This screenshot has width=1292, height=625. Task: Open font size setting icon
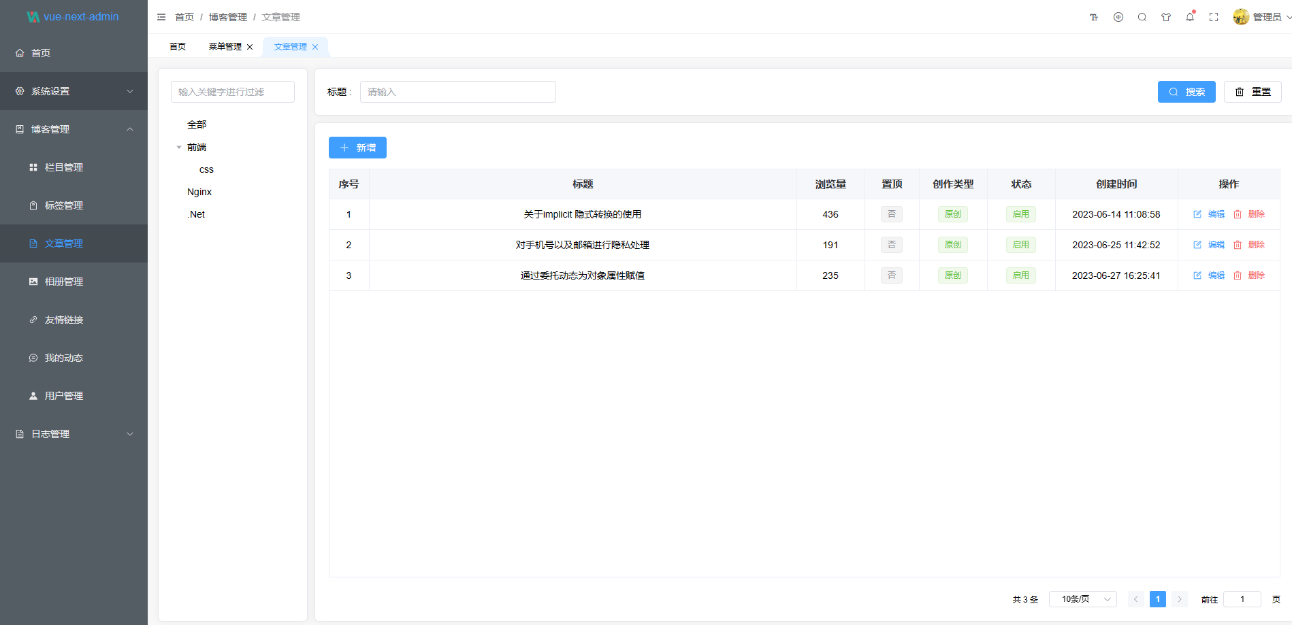tap(1094, 17)
